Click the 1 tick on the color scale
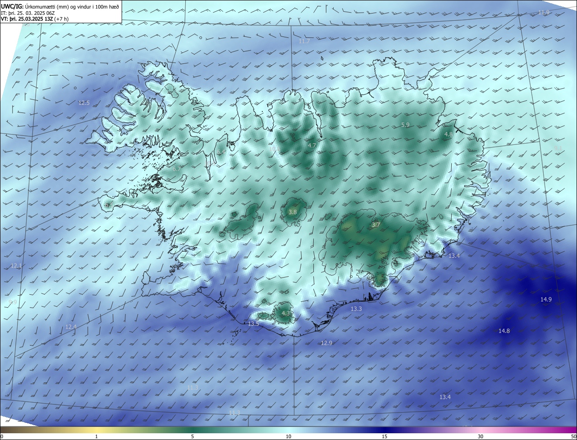The width and height of the screenshot is (577, 440). 96,436
